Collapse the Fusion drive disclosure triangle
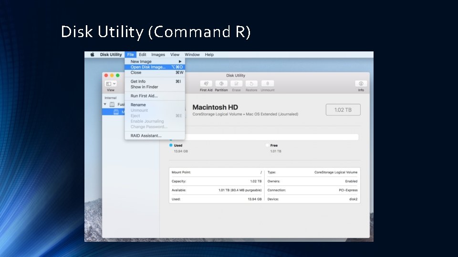Viewport: 458px width, 257px height. click(x=105, y=104)
